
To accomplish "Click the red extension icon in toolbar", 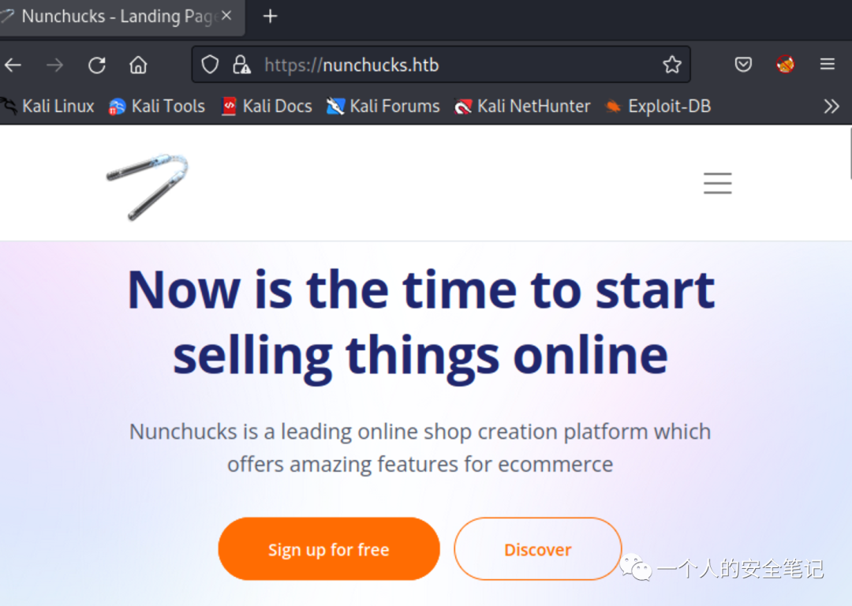I will pyautogui.click(x=785, y=65).
